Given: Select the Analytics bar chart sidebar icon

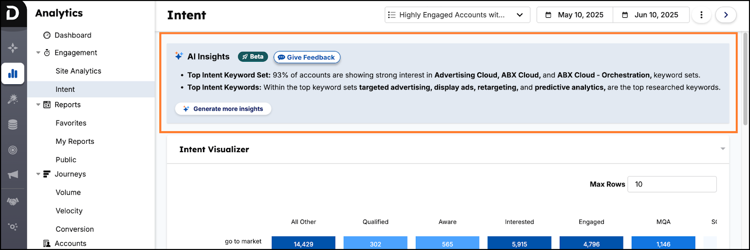Looking at the screenshot, I should [13, 74].
